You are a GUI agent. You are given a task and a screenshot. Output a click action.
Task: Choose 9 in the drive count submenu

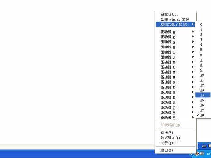[x=203, y=70]
